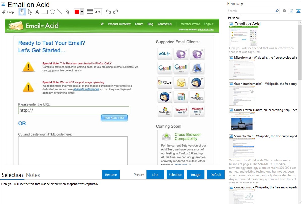The width and height of the screenshot is (302, 204).
Task: Capture a snapshot with the camera icon
Action: click(x=284, y=11)
